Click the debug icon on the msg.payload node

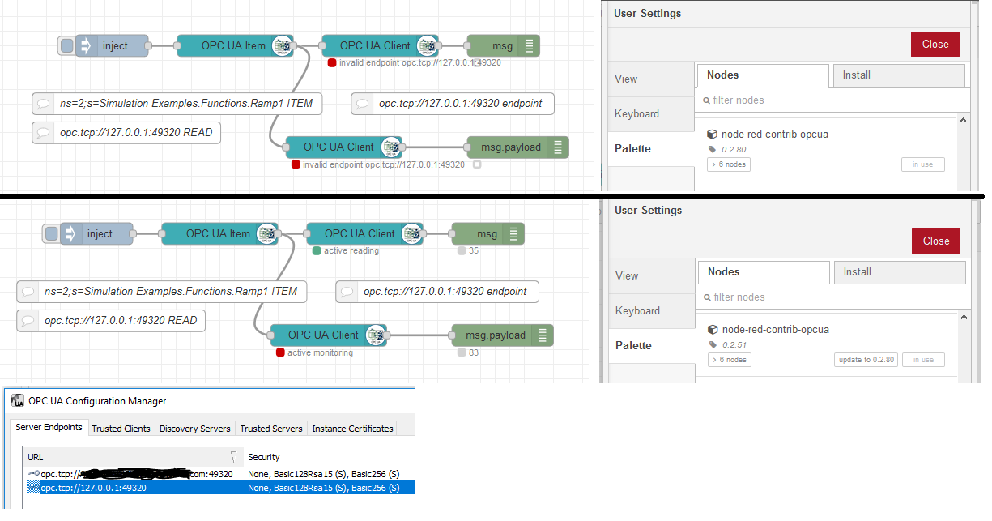(557, 147)
